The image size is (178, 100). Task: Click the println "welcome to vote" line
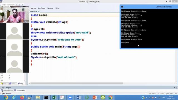[x=57, y=39]
